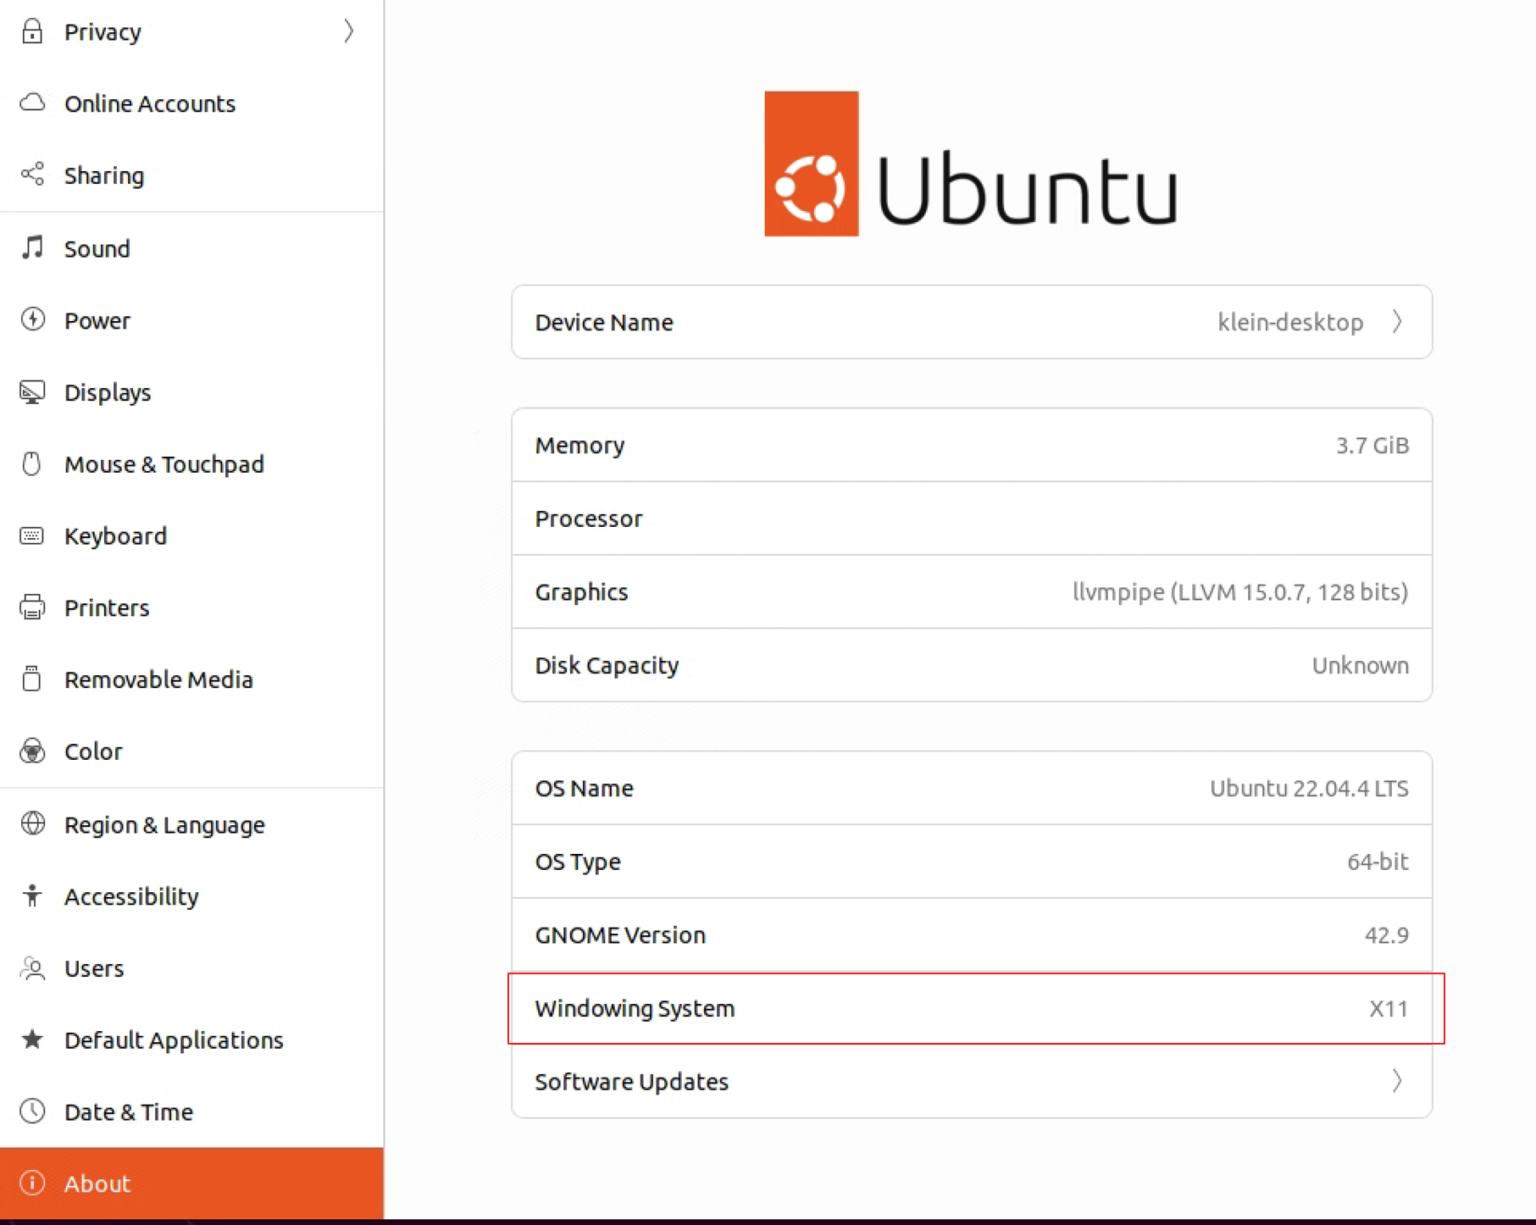Screen dimensions: 1536x1225
Task: Open the Users settings panel
Action: tap(191, 968)
